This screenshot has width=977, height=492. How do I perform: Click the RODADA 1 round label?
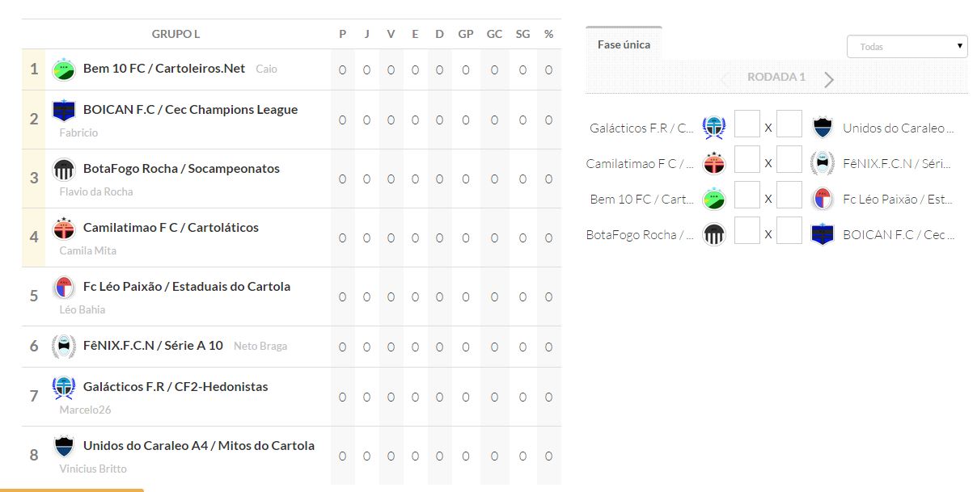coord(776,78)
